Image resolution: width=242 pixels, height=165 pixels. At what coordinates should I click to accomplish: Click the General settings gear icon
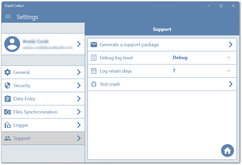tap(7, 72)
